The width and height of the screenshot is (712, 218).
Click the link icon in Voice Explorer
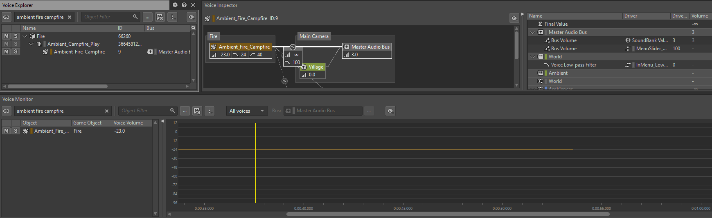pyautogui.click(x=7, y=17)
